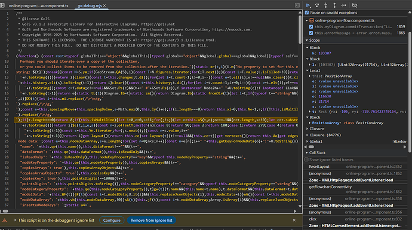
Task: Switch to online-program-...w.component.ts tab
Action: coord(38,5)
